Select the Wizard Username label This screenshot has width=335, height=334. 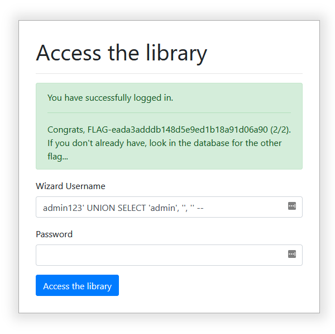click(x=70, y=186)
